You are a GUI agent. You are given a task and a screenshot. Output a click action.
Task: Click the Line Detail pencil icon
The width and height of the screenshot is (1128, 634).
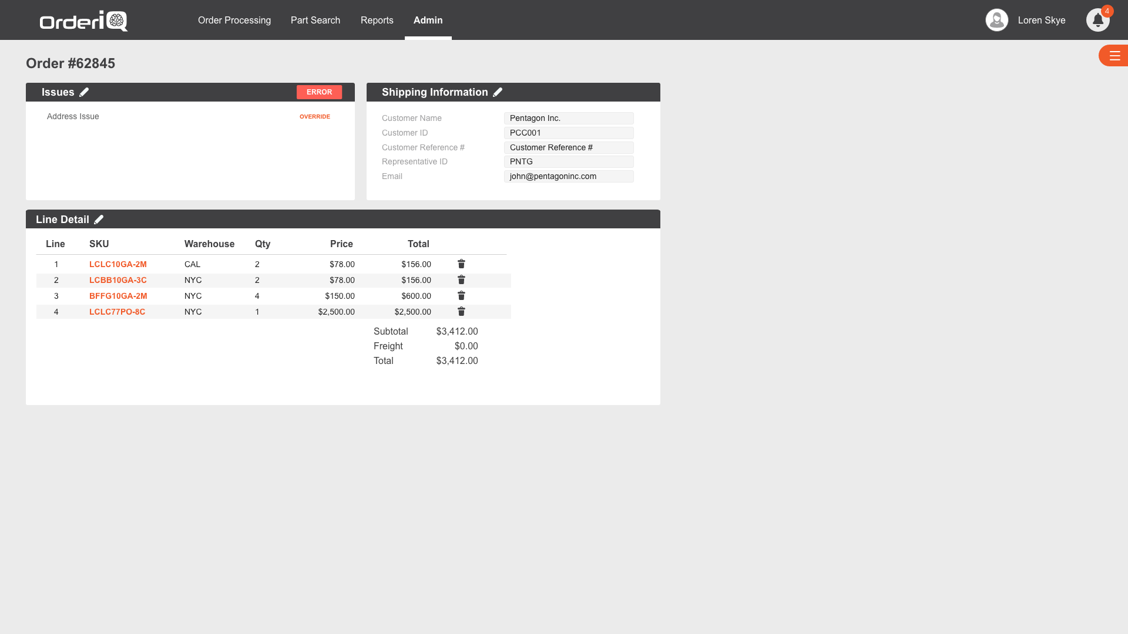tap(99, 220)
